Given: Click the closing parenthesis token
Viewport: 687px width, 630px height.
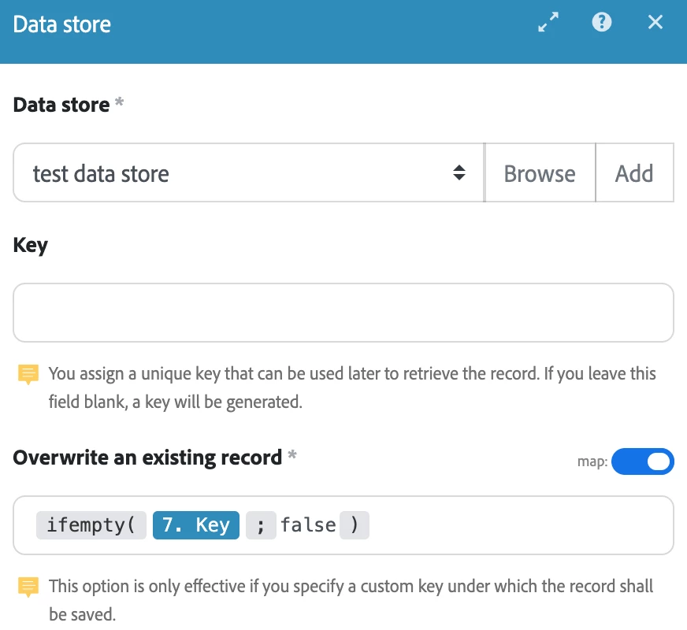Looking at the screenshot, I should [x=355, y=525].
